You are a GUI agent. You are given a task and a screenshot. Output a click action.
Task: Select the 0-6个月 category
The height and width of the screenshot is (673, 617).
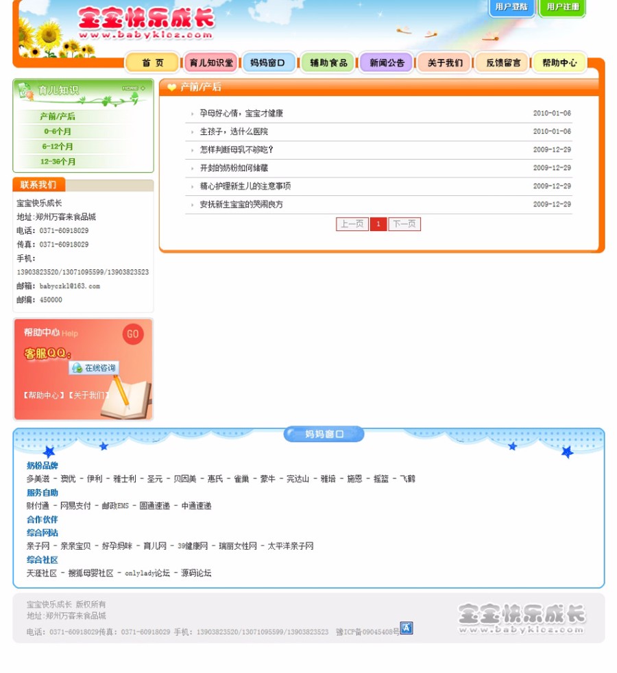coord(57,132)
